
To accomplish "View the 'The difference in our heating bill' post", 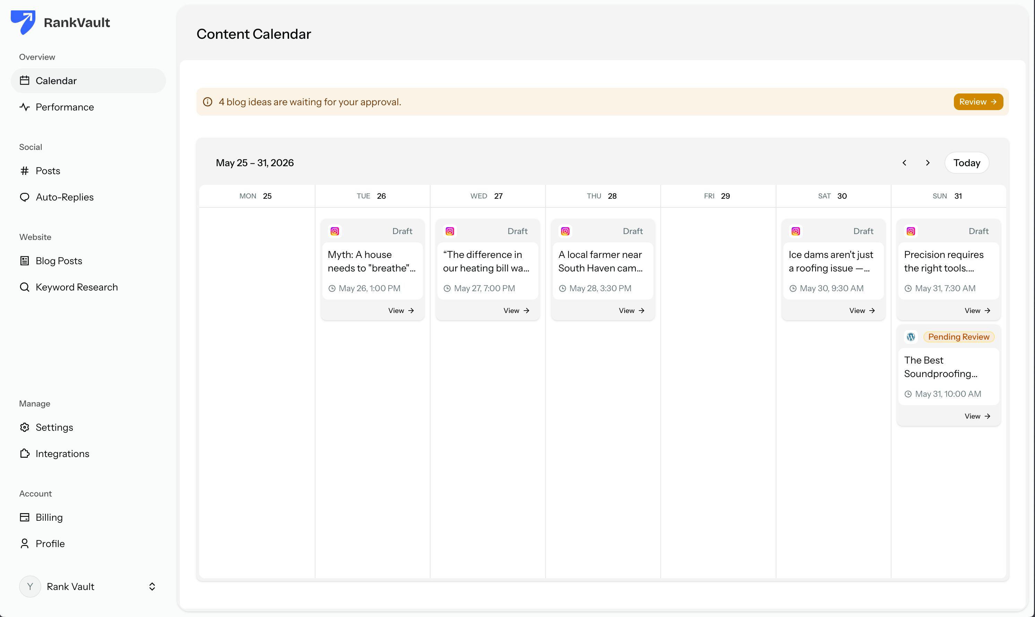I will pyautogui.click(x=516, y=311).
